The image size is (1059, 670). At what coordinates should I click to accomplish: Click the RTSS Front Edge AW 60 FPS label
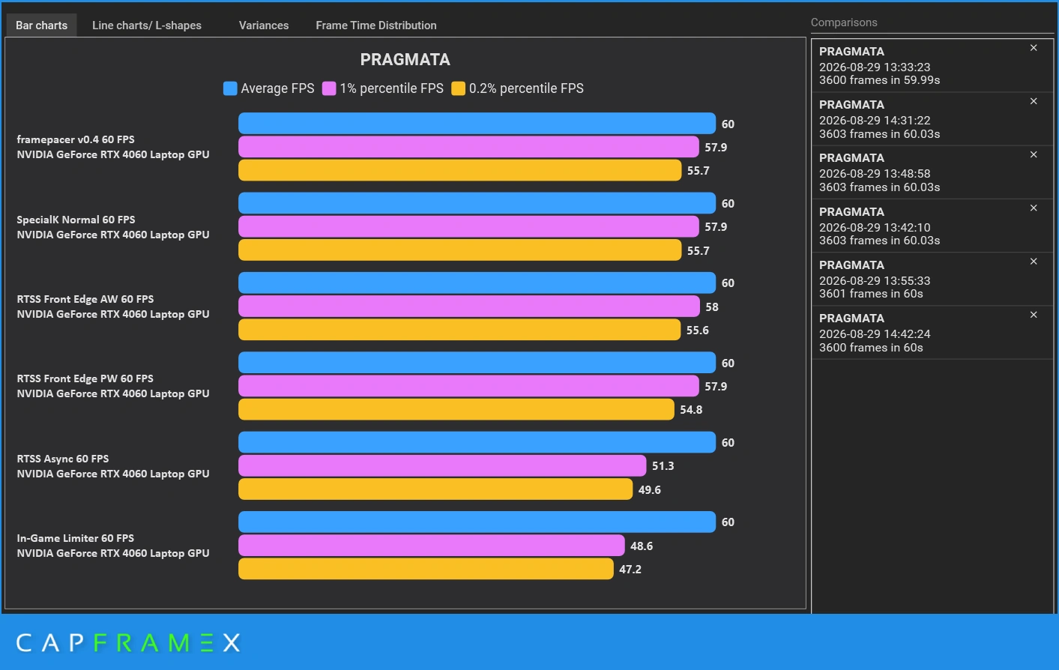point(85,299)
